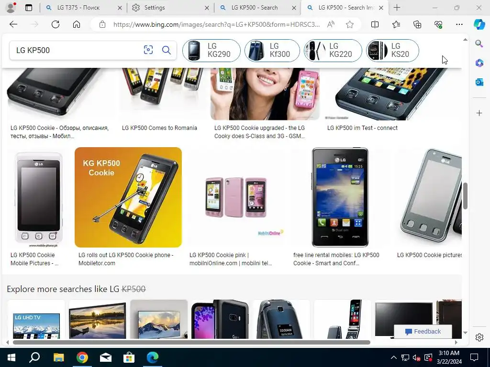The width and height of the screenshot is (490, 367).
Task: Open Favorites list icon
Action: pos(396,24)
